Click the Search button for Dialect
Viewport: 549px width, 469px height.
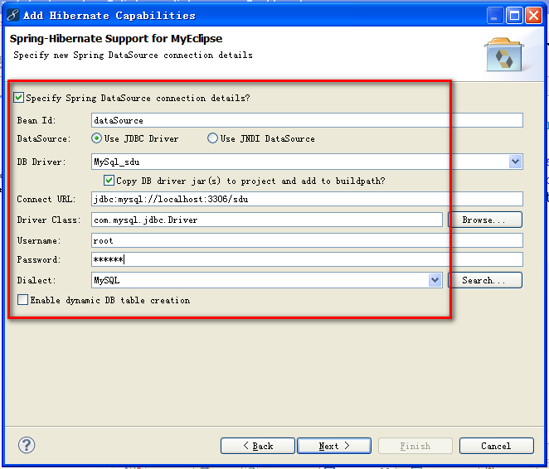coord(485,280)
